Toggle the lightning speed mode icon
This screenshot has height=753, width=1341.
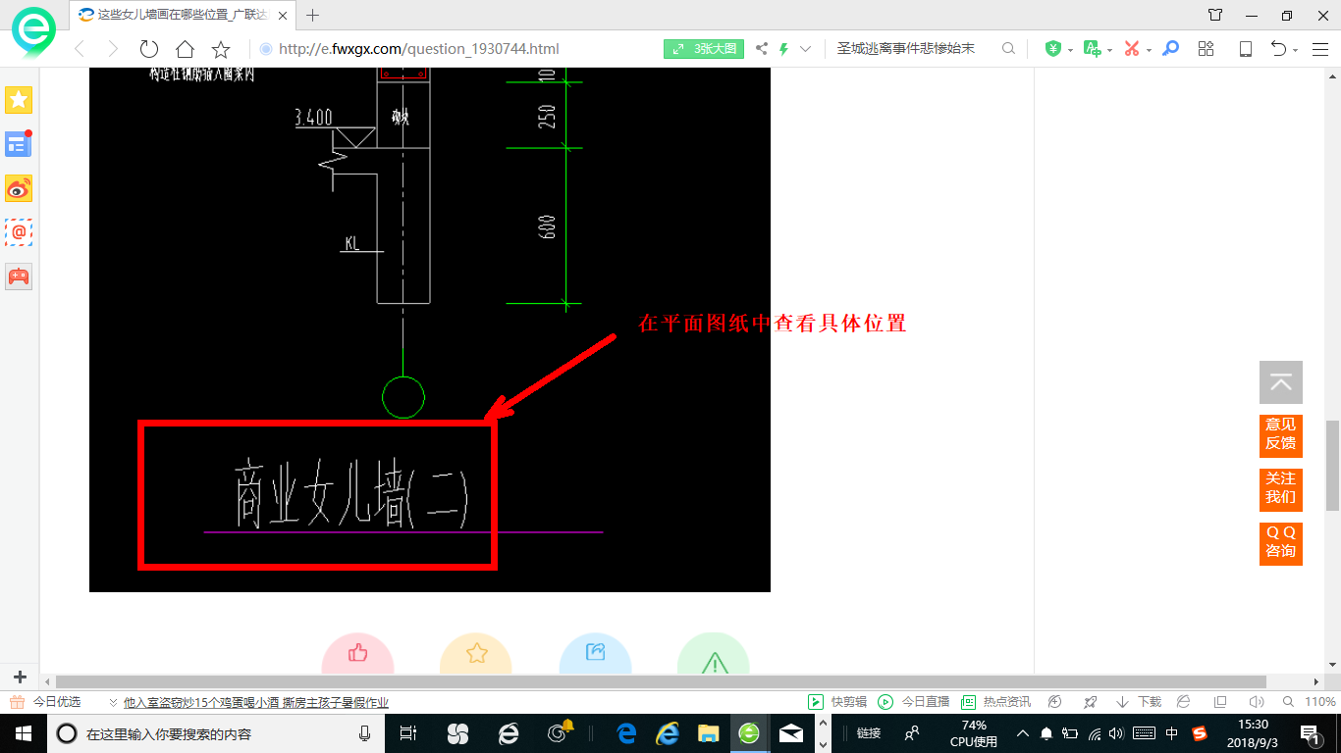point(783,49)
